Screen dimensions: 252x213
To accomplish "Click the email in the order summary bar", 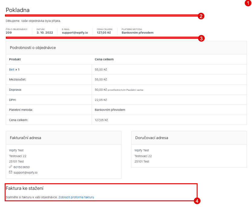I will tap(75, 32).
